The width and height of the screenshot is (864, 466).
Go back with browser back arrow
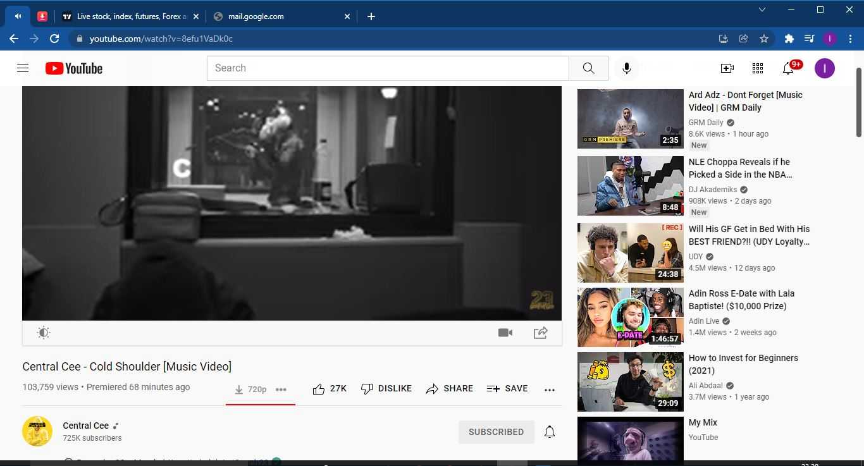point(14,39)
